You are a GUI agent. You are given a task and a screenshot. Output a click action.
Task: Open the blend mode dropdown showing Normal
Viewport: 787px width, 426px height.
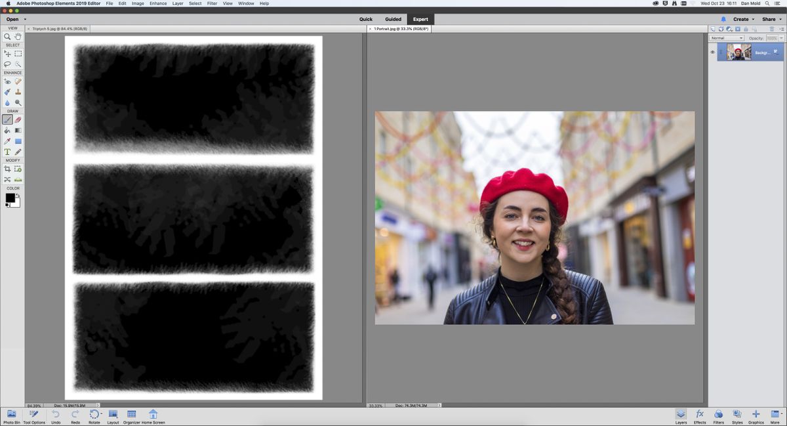click(726, 37)
